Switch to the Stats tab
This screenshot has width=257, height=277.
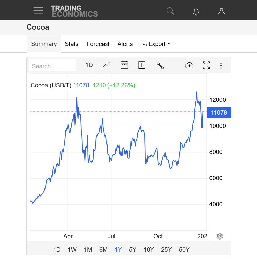pos(71,44)
